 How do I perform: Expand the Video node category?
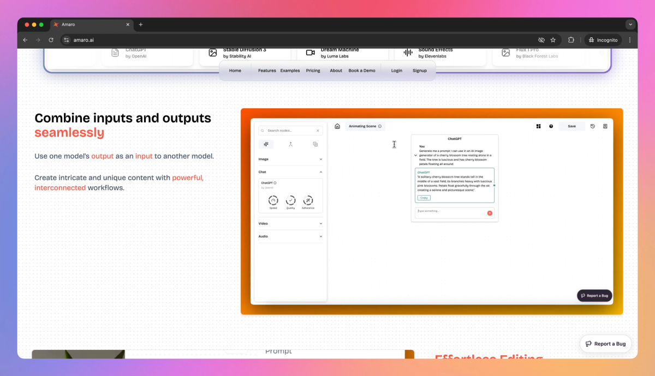tap(290, 224)
